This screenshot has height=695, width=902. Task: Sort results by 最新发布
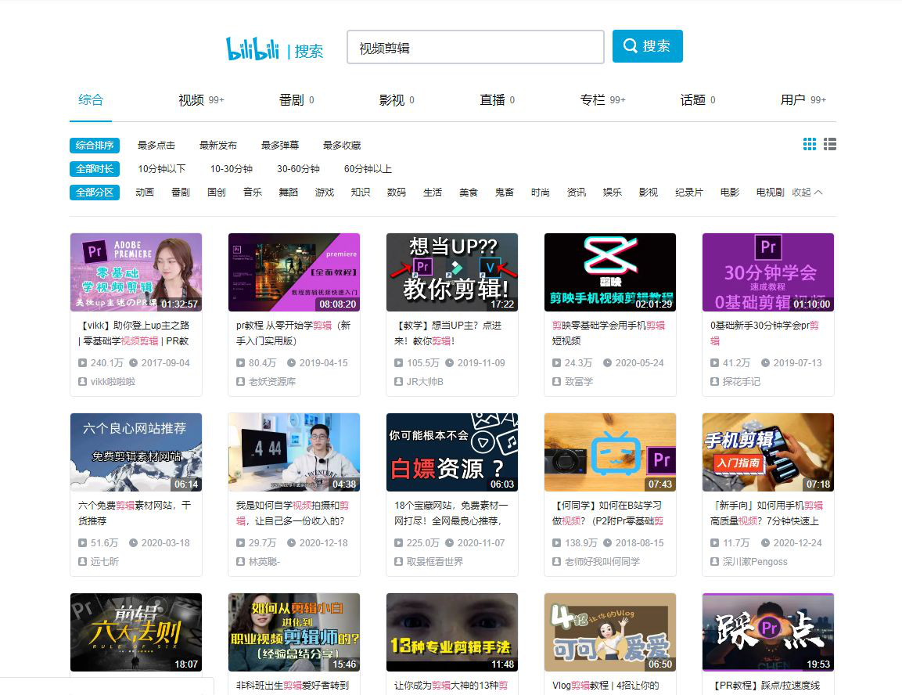tap(218, 146)
